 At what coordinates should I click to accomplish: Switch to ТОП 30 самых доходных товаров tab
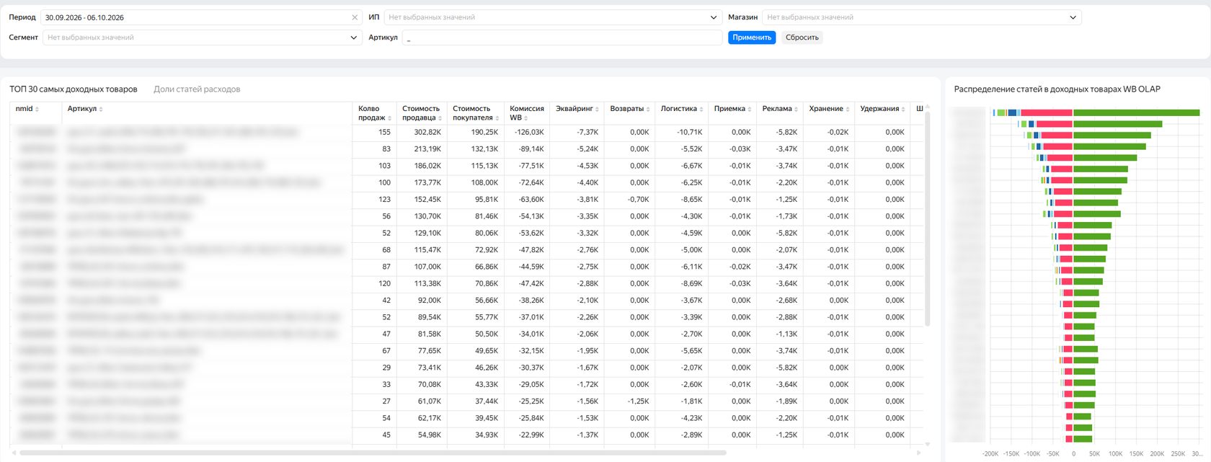coord(74,89)
